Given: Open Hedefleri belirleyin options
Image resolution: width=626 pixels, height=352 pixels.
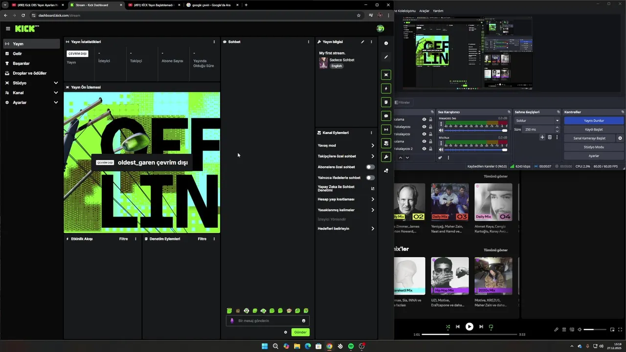Looking at the screenshot, I should click(x=346, y=229).
